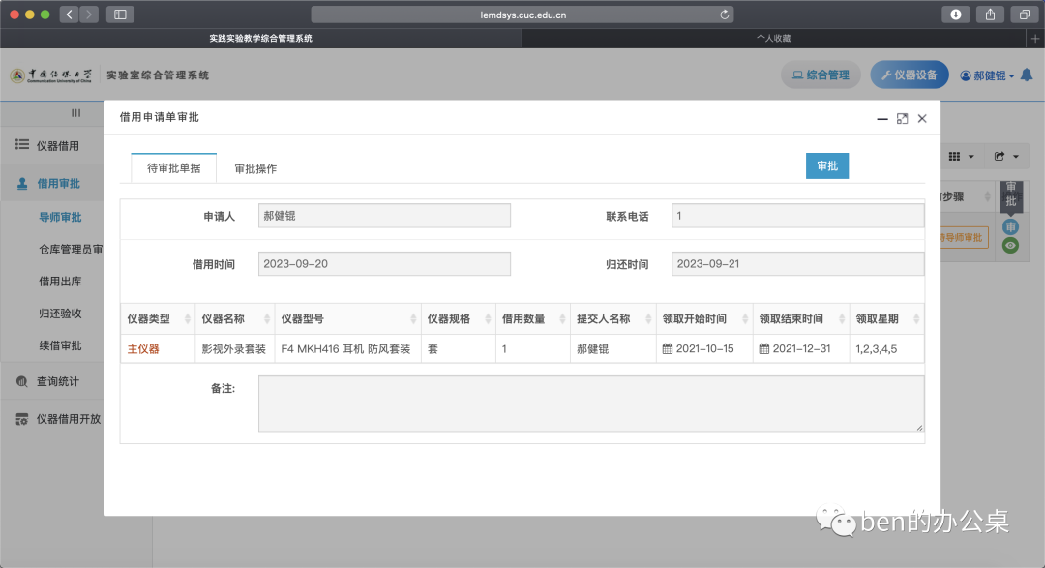Click the green eye view icon
Image resolution: width=1045 pixels, height=568 pixels.
(x=1010, y=246)
